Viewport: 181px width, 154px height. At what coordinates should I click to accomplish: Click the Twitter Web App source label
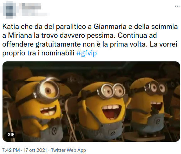coord(68,150)
